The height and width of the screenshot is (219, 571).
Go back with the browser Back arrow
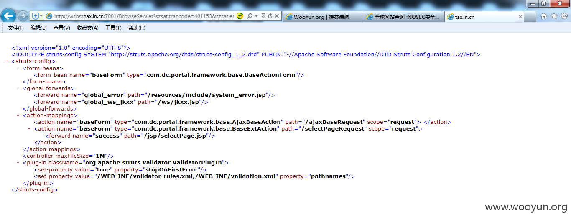tap(9, 16)
